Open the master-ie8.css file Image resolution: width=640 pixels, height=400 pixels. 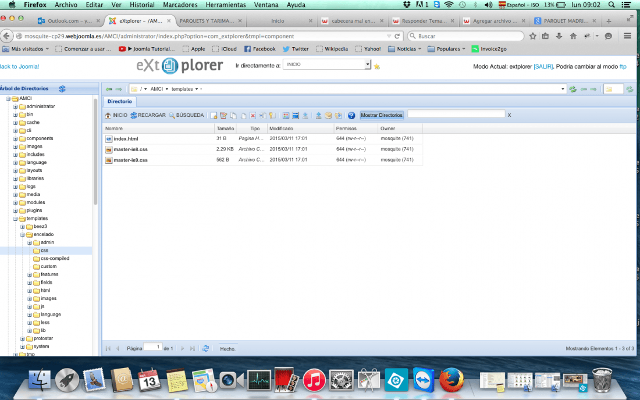point(130,149)
